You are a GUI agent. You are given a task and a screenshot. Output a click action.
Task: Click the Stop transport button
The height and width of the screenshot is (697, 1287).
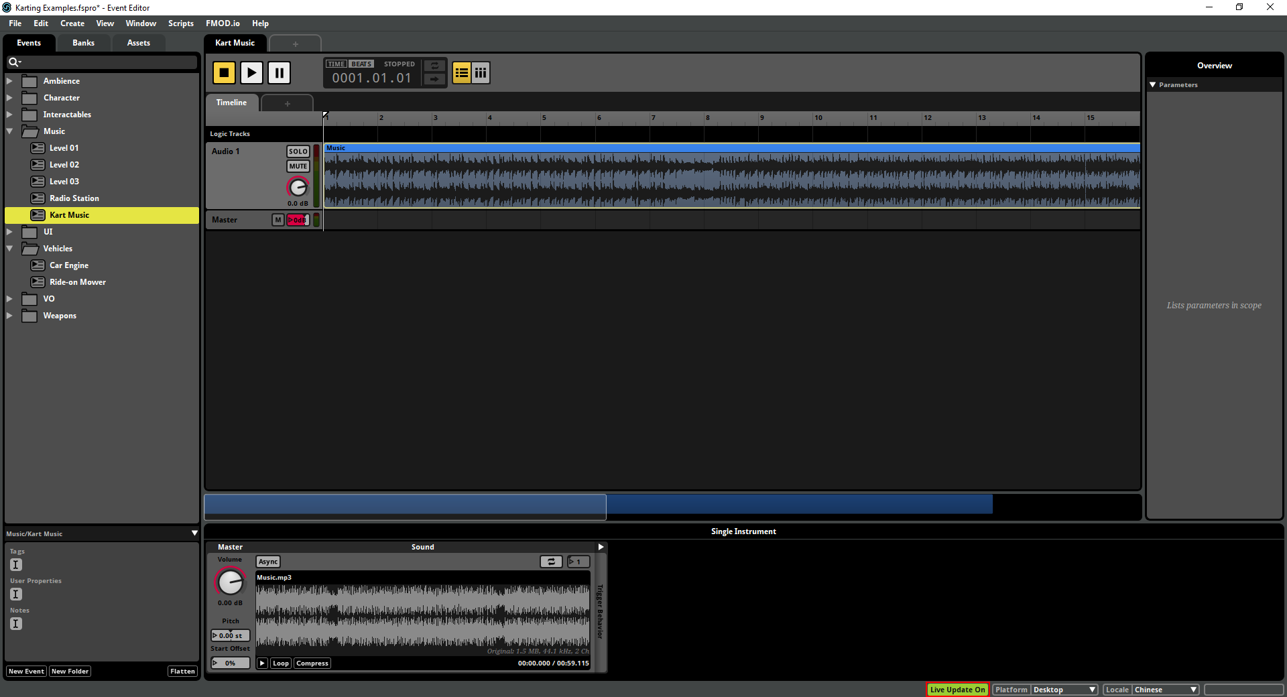tap(224, 72)
